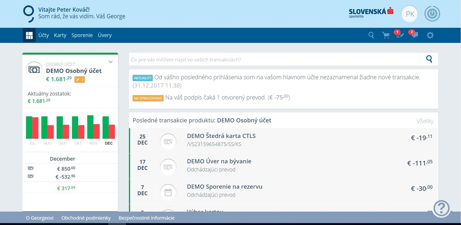This screenshot has width=461, height=225.
Task: Open the search icon in navigation bar
Action: point(371,35)
